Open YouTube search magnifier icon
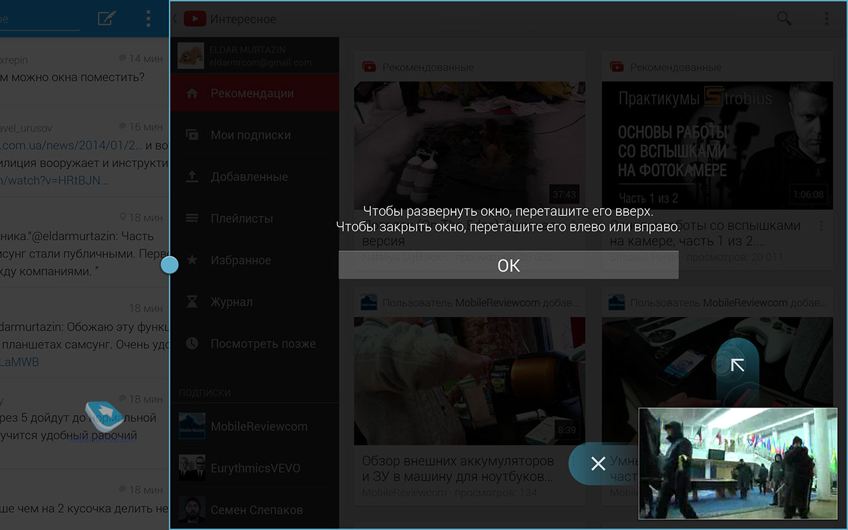Image resolution: width=848 pixels, height=530 pixels. pyautogui.click(x=784, y=19)
